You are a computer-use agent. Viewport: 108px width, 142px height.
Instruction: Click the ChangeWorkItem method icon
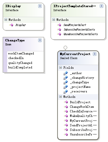(x=66, y=107)
